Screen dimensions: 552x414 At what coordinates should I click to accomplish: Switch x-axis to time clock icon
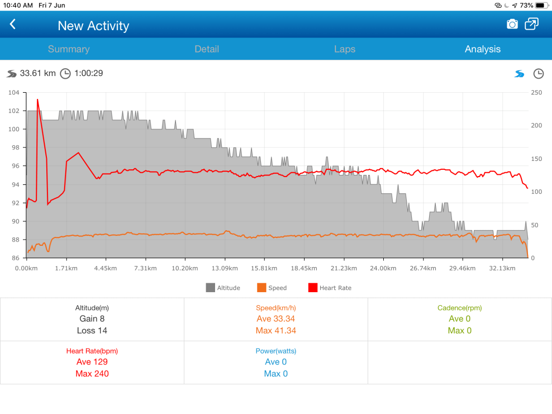pyautogui.click(x=538, y=74)
